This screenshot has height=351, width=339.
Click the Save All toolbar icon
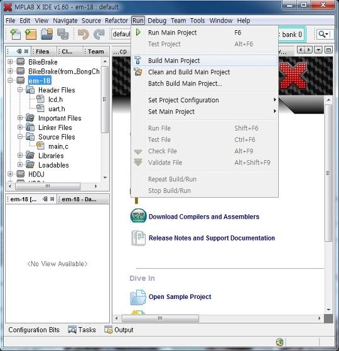pyautogui.click(x=63, y=35)
